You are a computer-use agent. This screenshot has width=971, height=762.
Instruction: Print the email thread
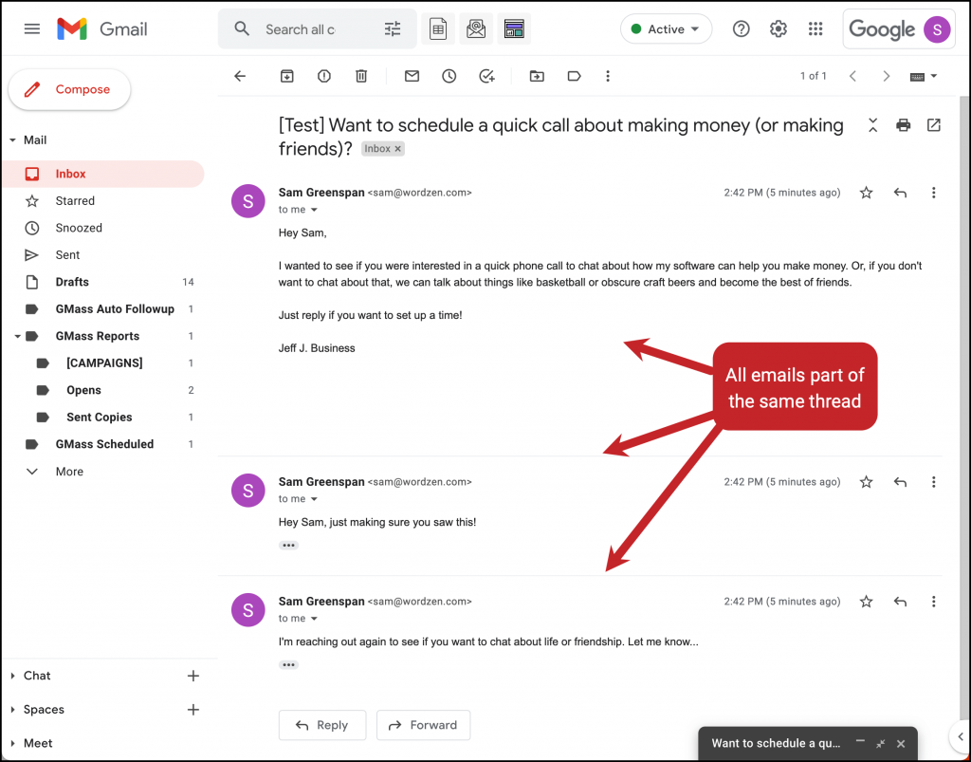tap(903, 124)
